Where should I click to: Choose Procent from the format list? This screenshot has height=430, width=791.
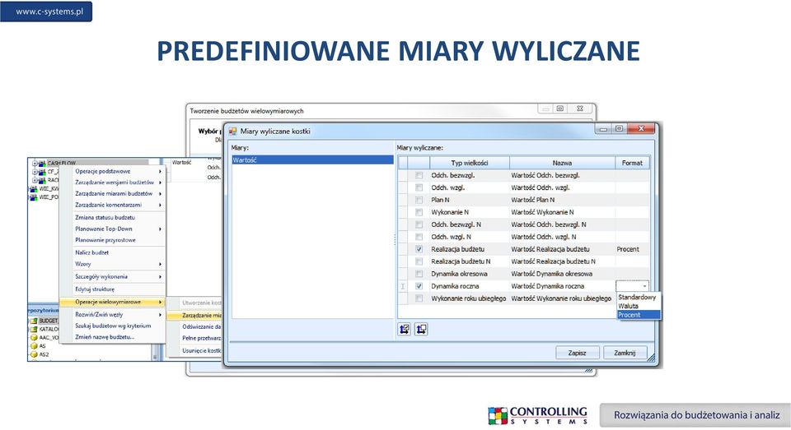coord(638,315)
